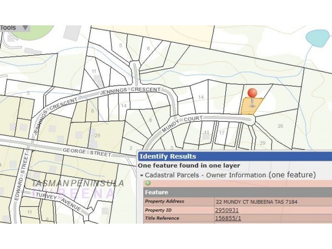
Task: Select parcel 26 on Mundy Court
Action: coord(280,126)
